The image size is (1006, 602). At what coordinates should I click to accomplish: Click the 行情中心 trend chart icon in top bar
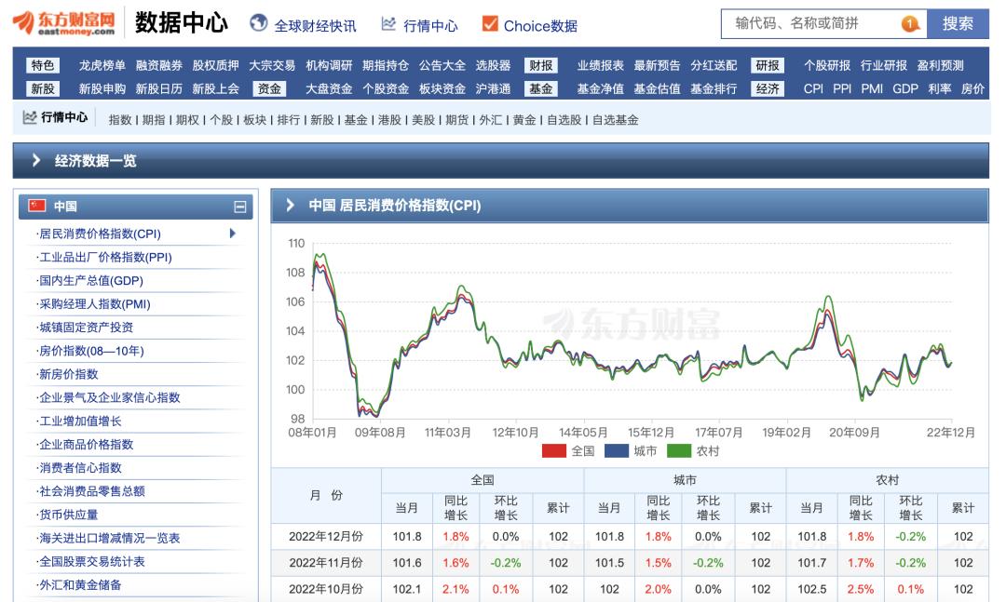point(385,24)
